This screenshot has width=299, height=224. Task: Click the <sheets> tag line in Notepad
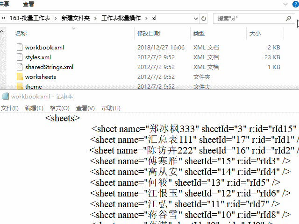point(63,118)
